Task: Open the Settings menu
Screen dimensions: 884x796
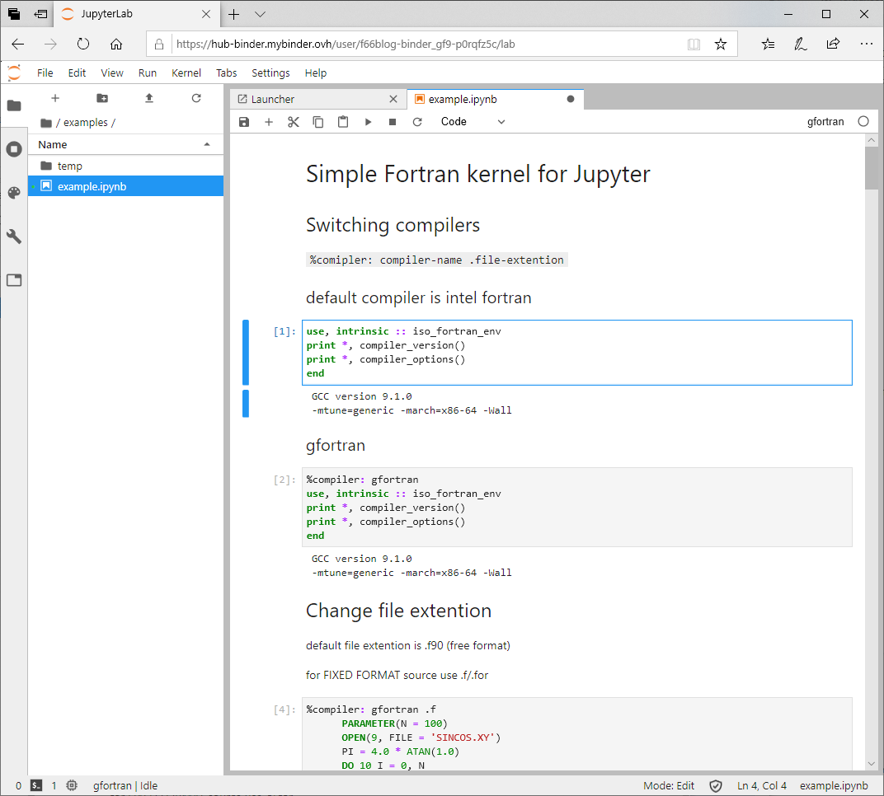Action: (x=270, y=73)
